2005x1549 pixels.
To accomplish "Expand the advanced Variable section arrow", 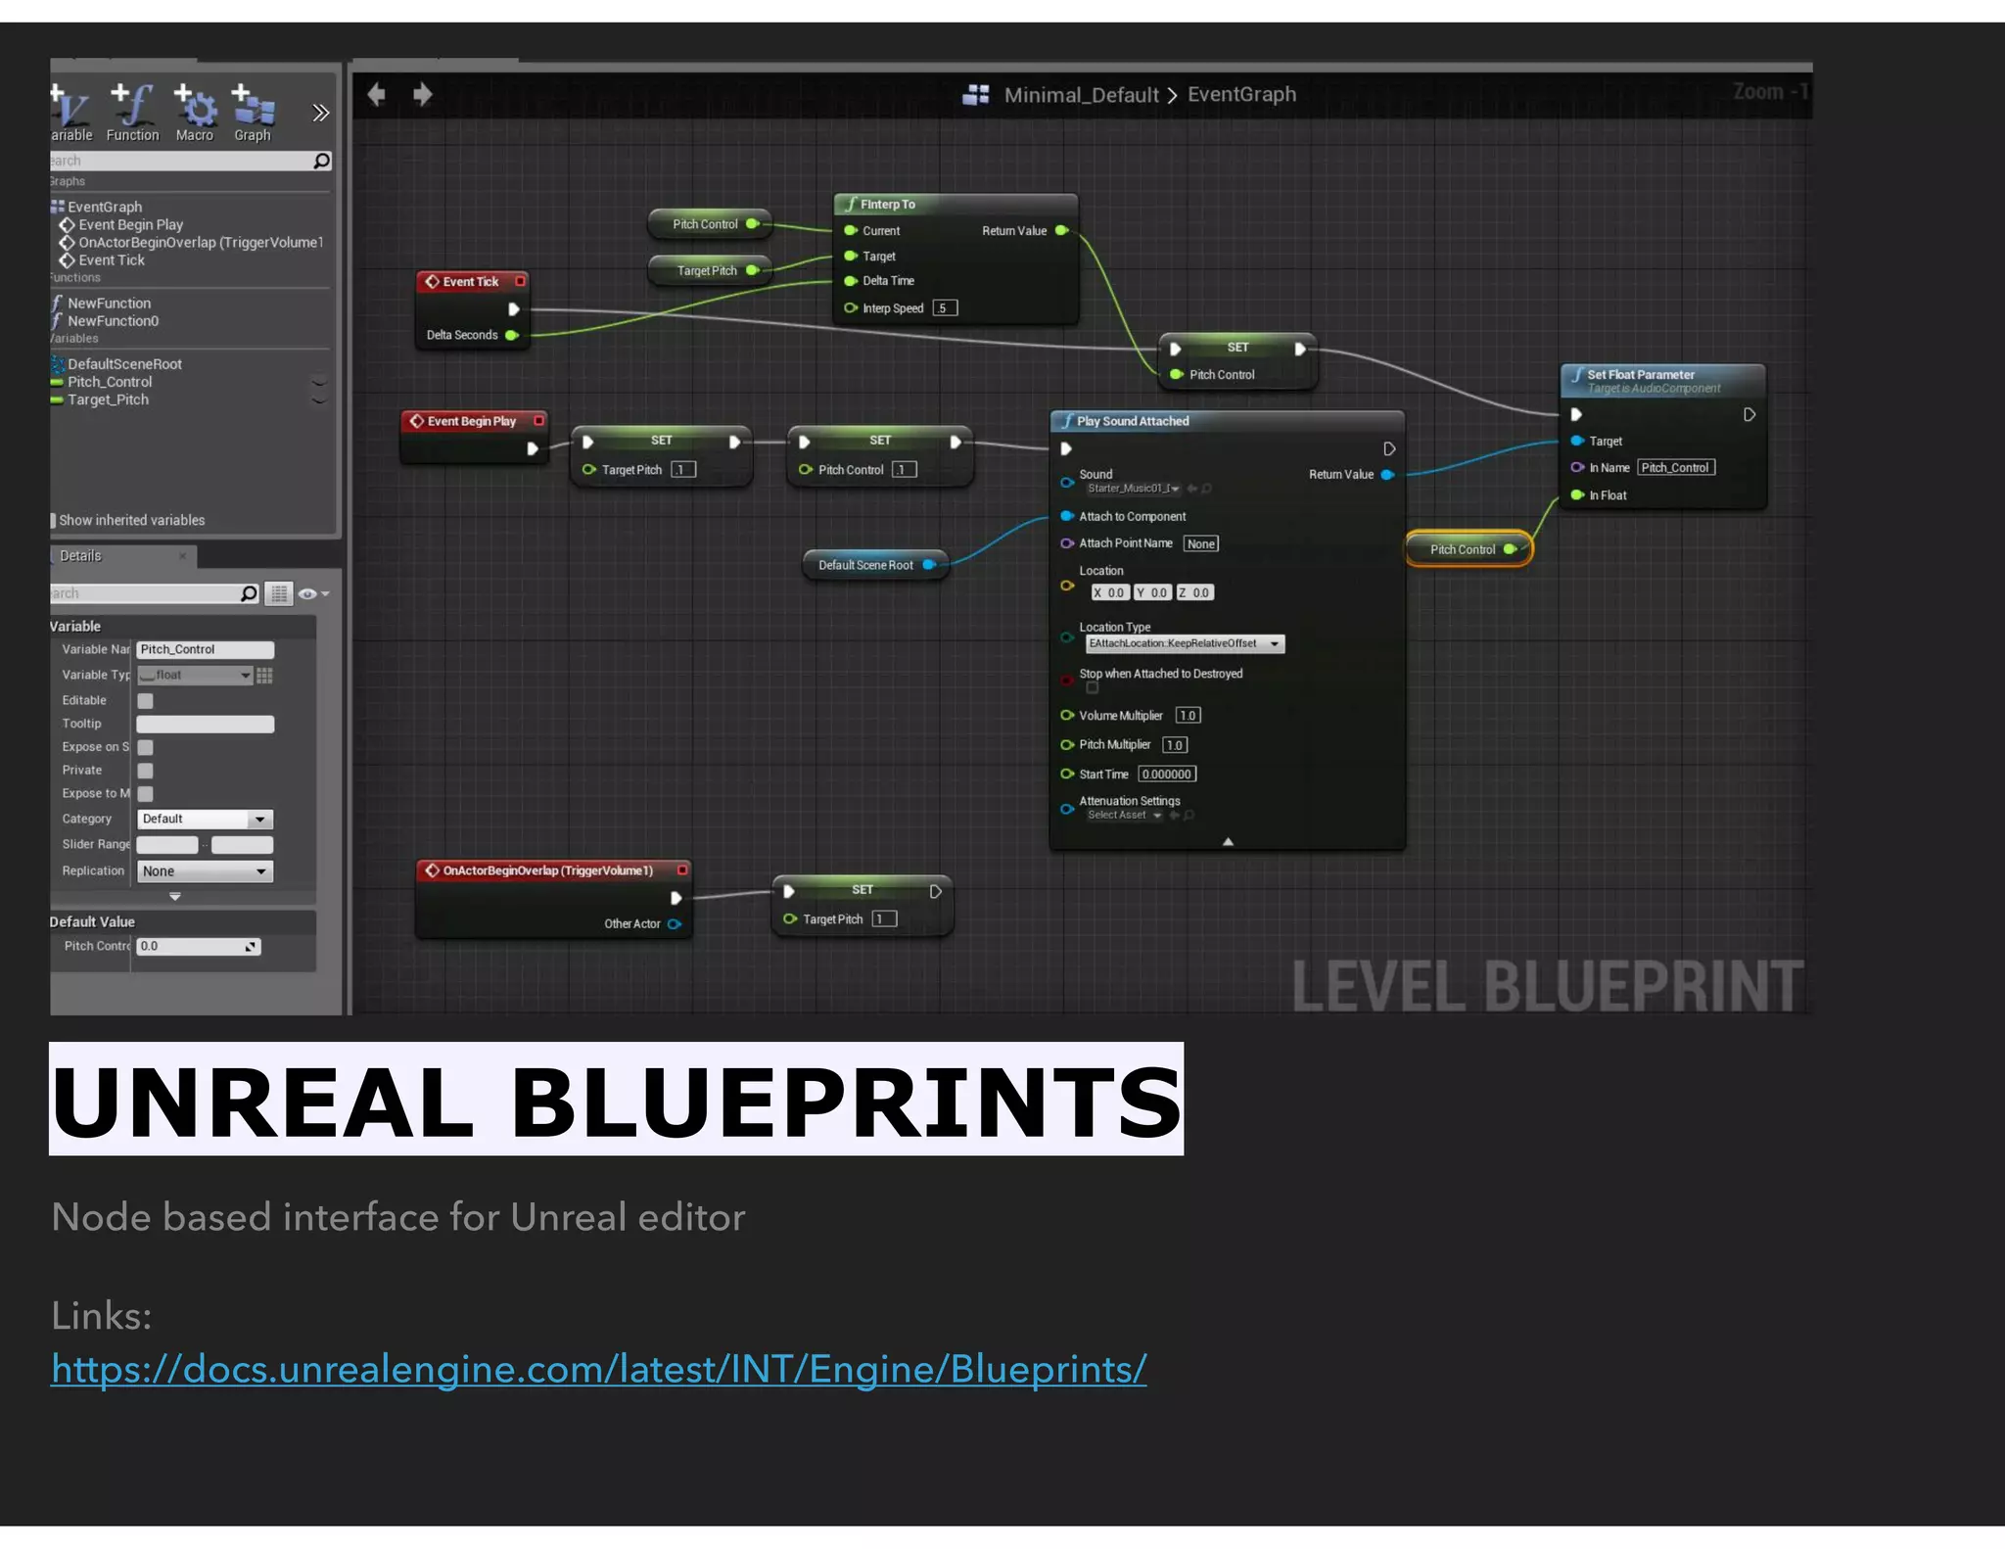I will tap(175, 896).
